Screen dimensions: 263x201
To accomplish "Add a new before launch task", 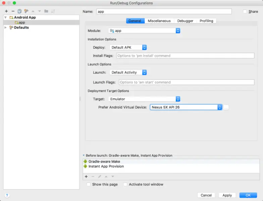I will point(86,177).
